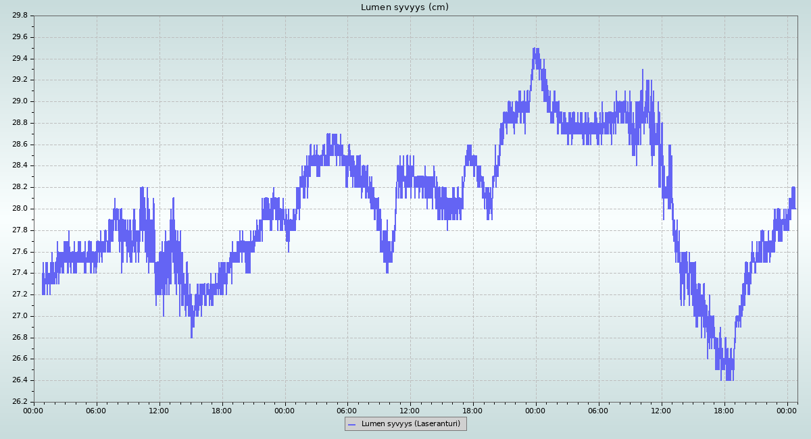Click the chart title "Lumen syvyys (cm)"
811x439 pixels.
(x=404, y=7)
